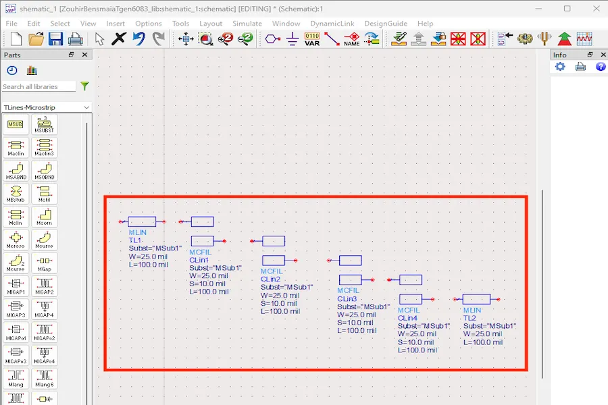Choose the MICAP1 interdigital capacitor part
The height and width of the screenshot is (405, 608).
coord(16,286)
